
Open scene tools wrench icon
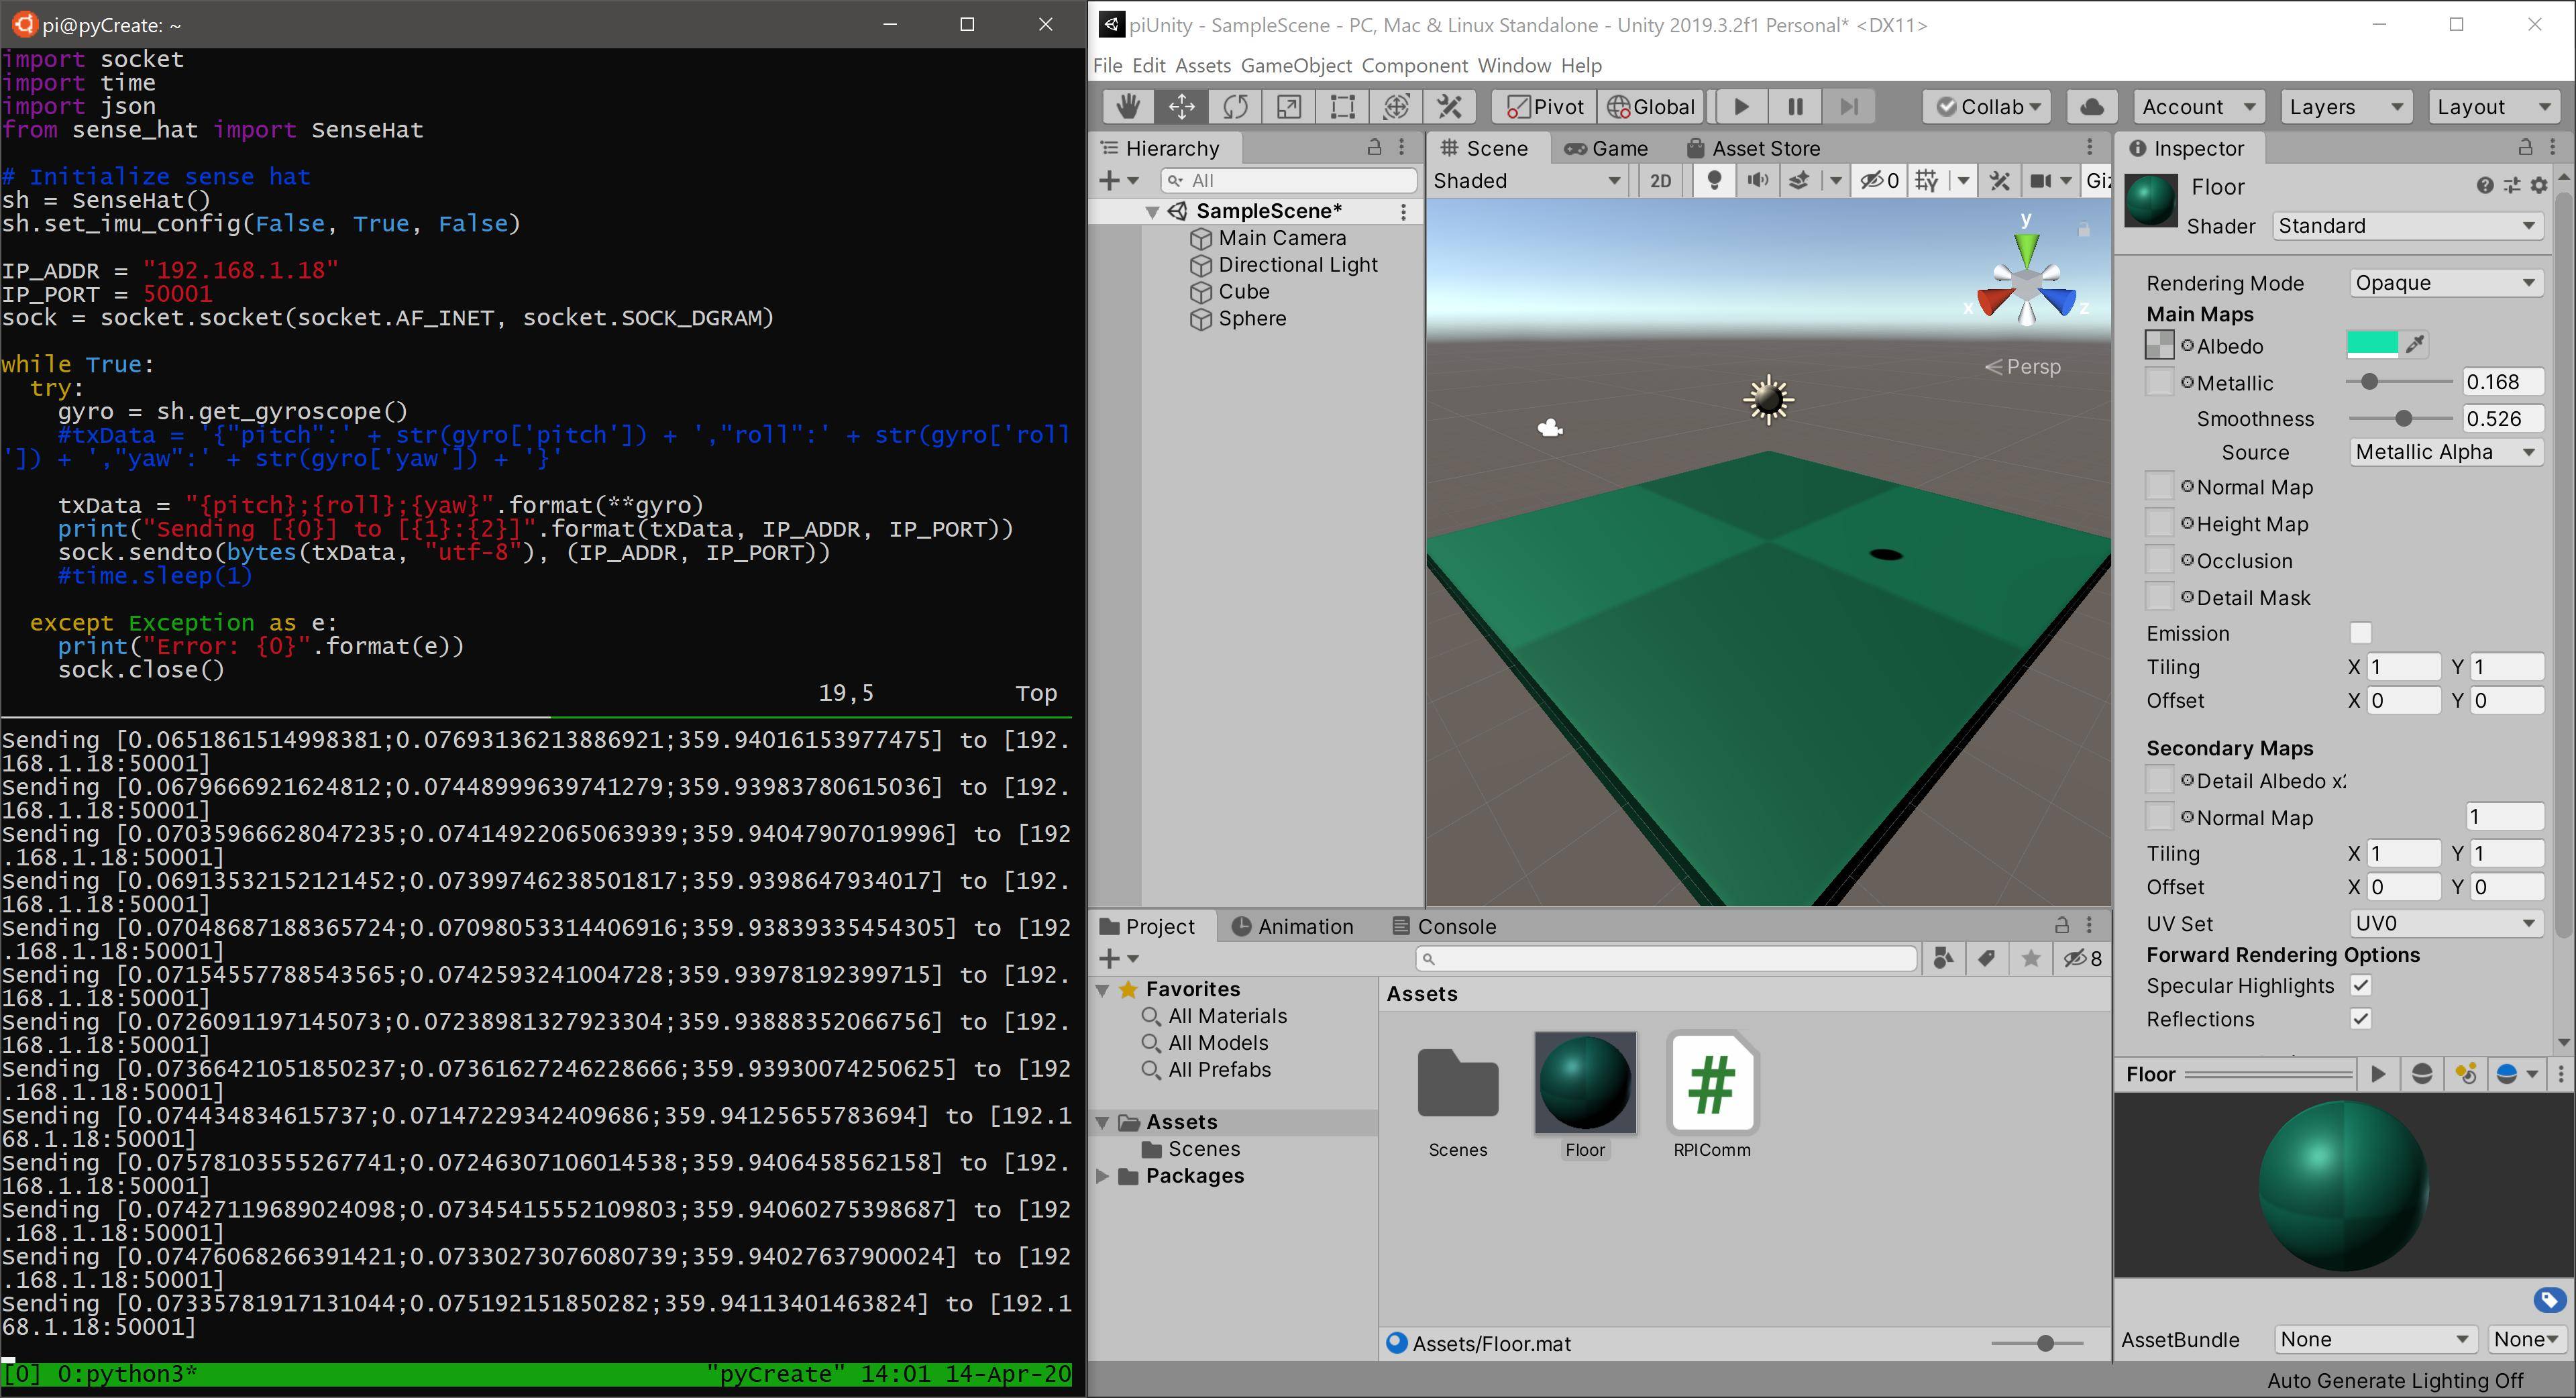pyautogui.click(x=1999, y=181)
